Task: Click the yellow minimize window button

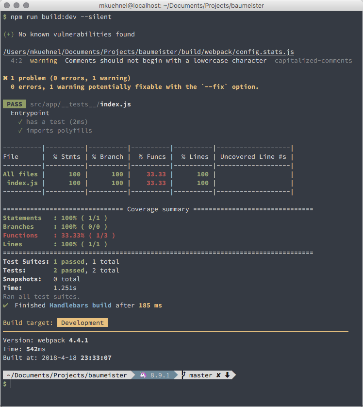Action: (x=16, y=5)
